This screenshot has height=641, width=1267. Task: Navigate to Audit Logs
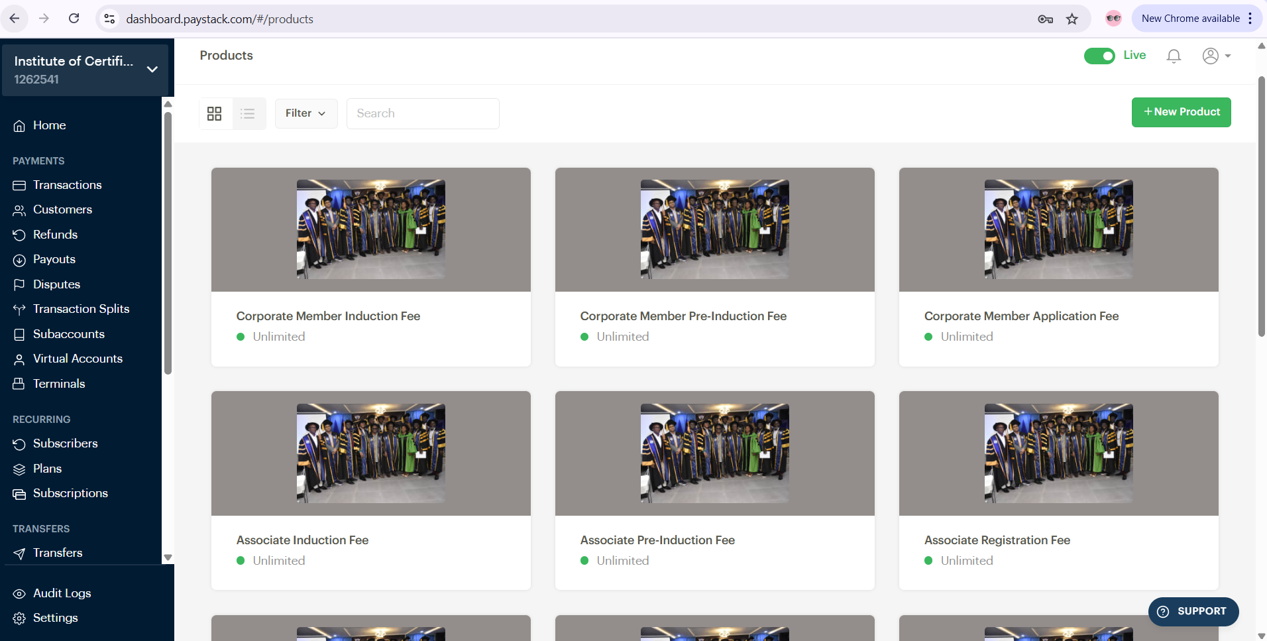click(x=62, y=593)
